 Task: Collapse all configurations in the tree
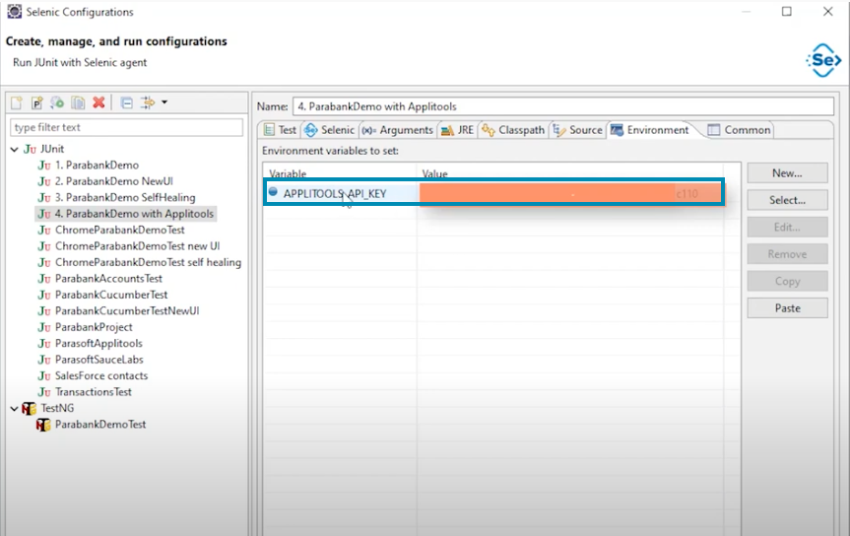(x=126, y=102)
